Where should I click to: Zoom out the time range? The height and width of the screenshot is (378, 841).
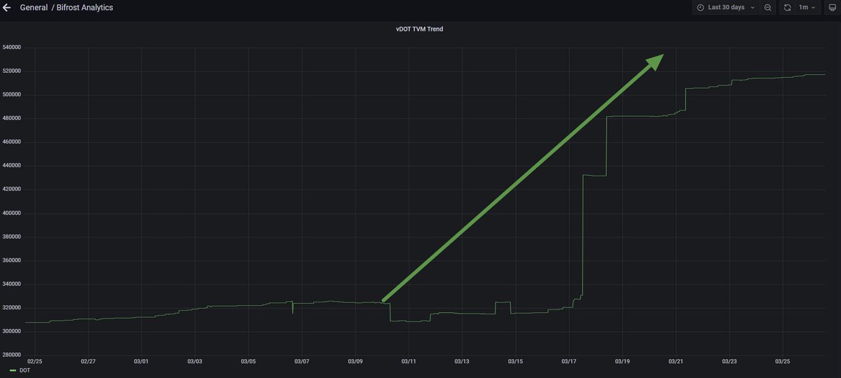768,8
